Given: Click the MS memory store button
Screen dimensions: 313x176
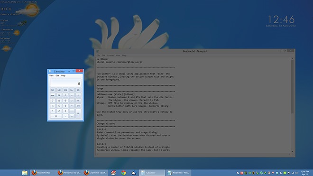Looking at the screenshot, I should [65, 90].
